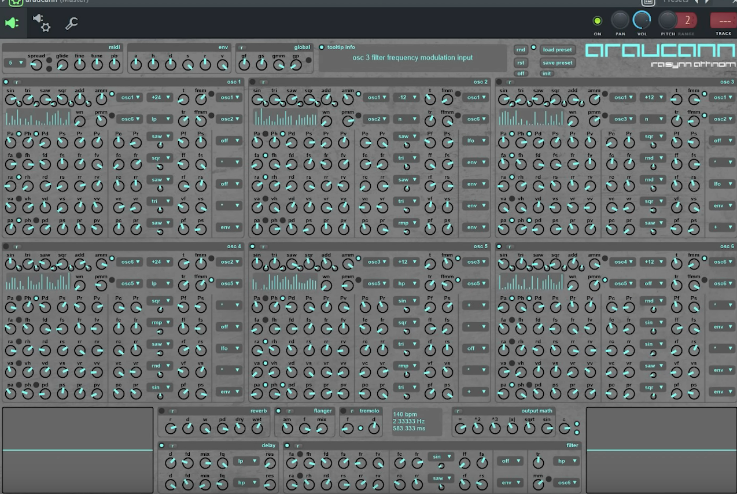Open filter section hp type dropdown
This screenshot has height=494, width=737.
[x=566, y=461]
